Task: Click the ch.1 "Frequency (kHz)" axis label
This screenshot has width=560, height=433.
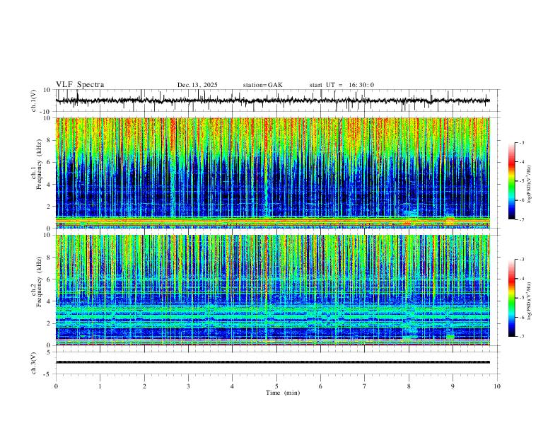Action: (x=40, y=164)
